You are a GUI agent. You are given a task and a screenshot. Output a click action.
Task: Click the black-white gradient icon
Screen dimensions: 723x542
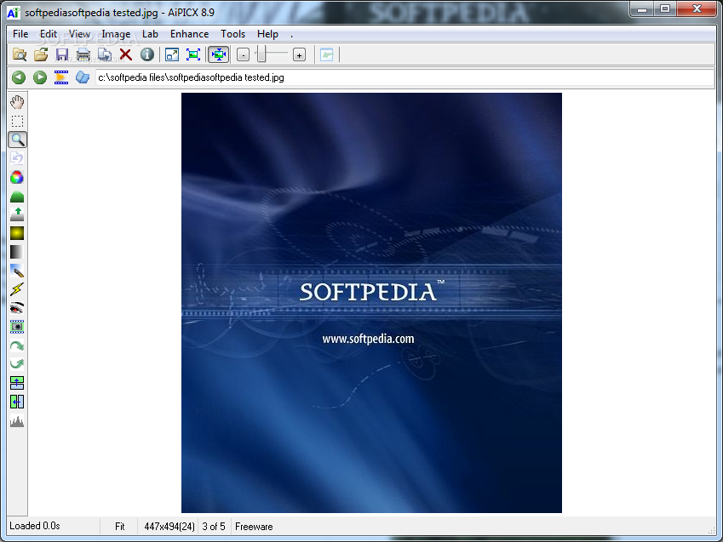(17, 252)
